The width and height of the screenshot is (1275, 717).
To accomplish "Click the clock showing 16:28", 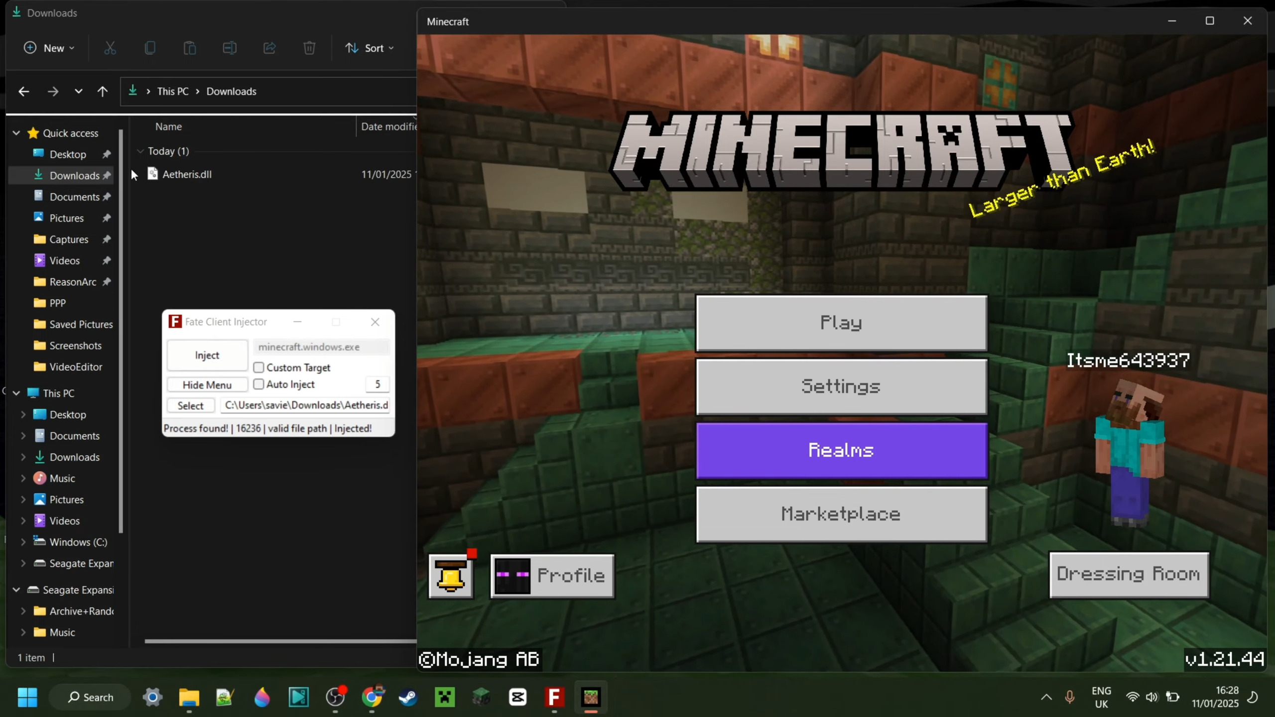I will pyautogui.click(x=1227, y=690).
